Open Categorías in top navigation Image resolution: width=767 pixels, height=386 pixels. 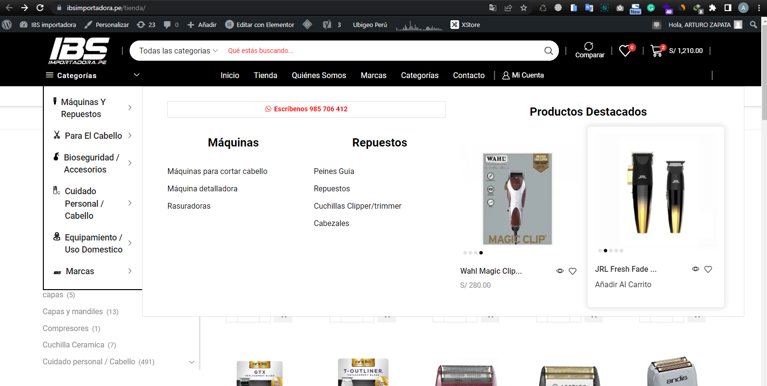point(420,75)
